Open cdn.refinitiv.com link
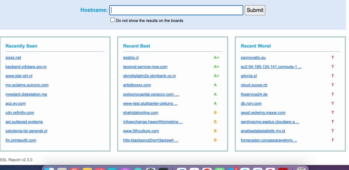Viewport: 349px width, 170px height. click(20, 113)
